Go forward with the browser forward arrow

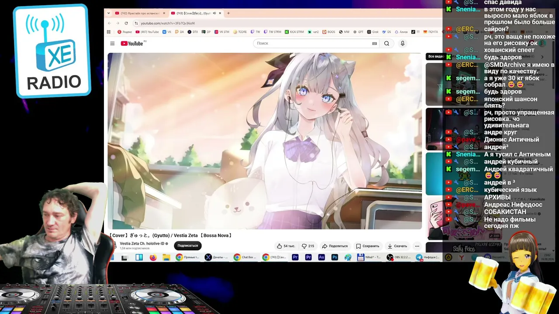point(117,23)
